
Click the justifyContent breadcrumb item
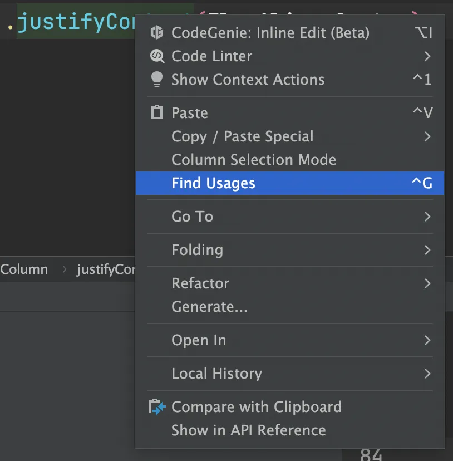106,269
